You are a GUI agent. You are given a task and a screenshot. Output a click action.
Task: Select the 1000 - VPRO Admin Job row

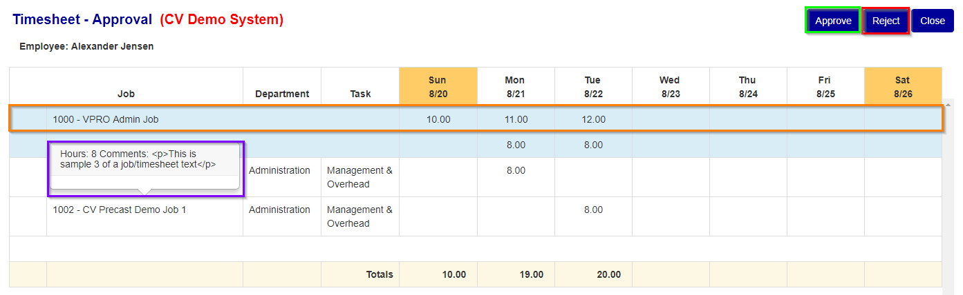476,119
